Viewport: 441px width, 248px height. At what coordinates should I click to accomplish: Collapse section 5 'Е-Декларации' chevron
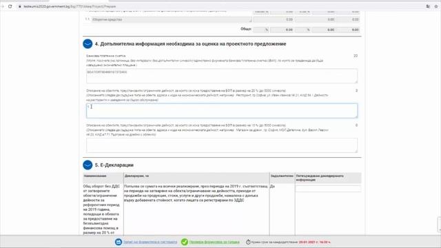[88, 165]
